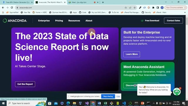188x106 pixels.
Task: Reload the Anaconda page
Action: (12, 8)
